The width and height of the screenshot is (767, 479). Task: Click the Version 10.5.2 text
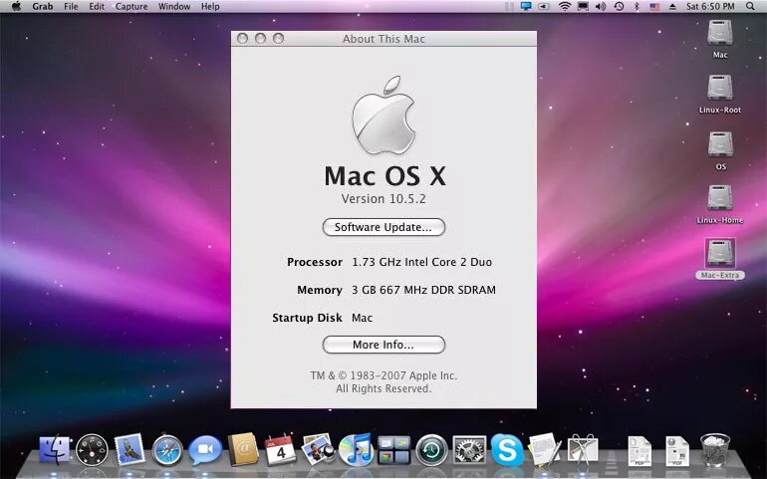click(383, 198)
